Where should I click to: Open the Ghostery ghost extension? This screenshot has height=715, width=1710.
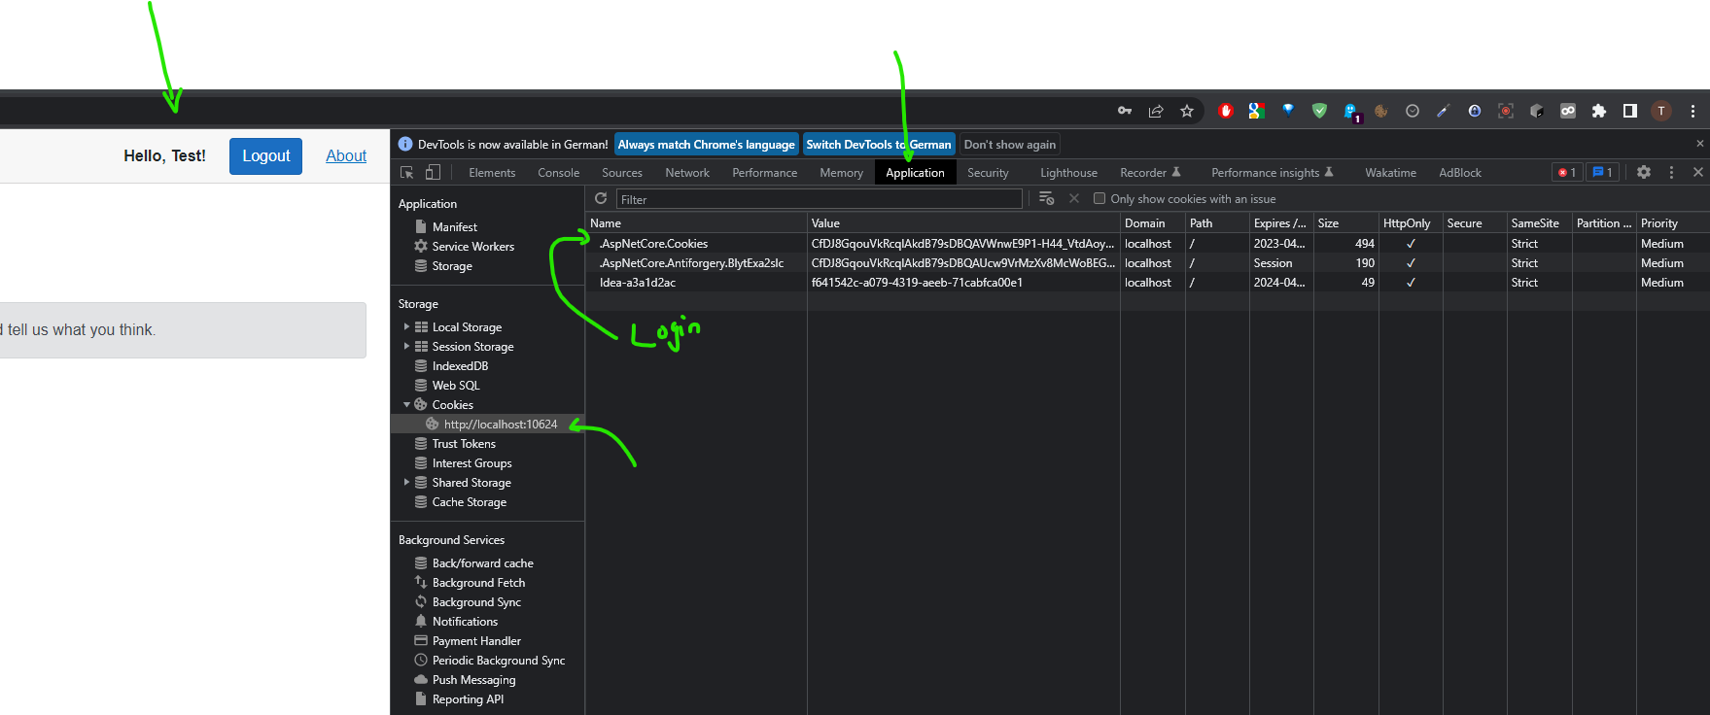(1352, 112)
